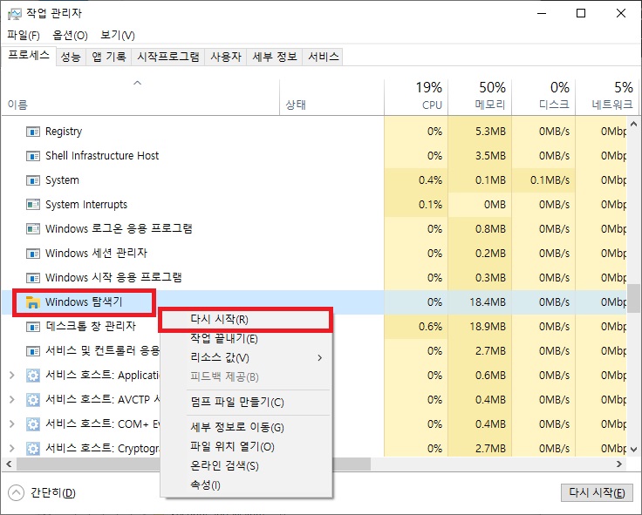
Task: Click gear icon of 서비스 호스트: AVCTP
Action: coord(33,400)
